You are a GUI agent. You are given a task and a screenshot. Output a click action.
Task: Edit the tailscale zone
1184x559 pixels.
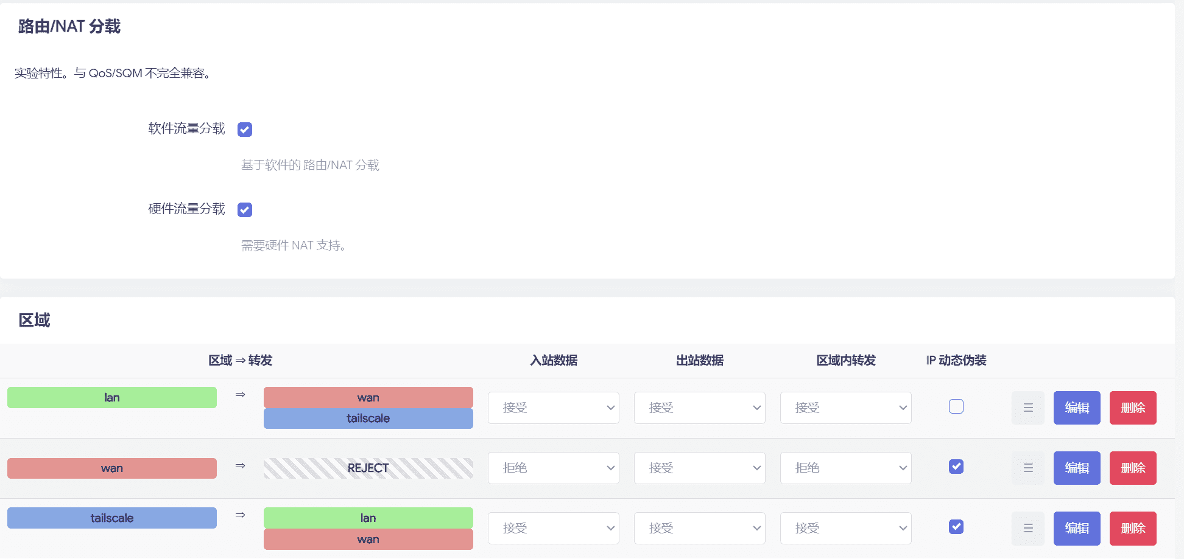1076,529
